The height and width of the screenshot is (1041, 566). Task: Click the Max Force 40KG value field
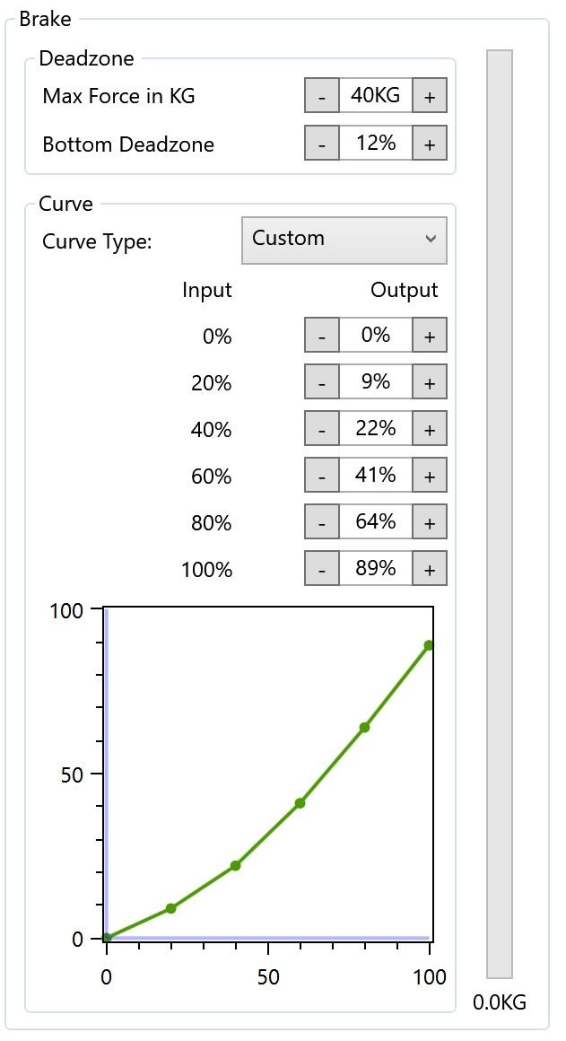376,96
